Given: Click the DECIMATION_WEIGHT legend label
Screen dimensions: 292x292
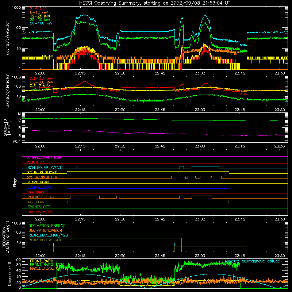Looking at the screenshot, I should click(46, 230).
